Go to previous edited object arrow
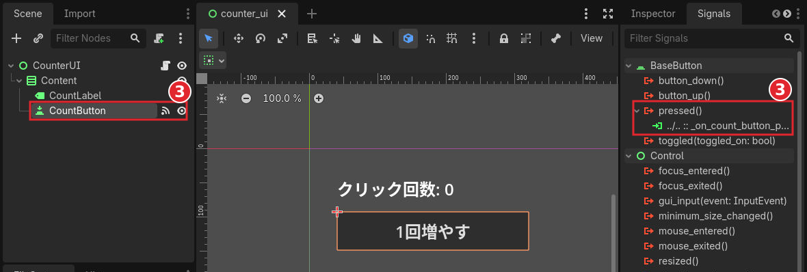The height and width of the screenshot is (272, 807). tap(776, 14)
